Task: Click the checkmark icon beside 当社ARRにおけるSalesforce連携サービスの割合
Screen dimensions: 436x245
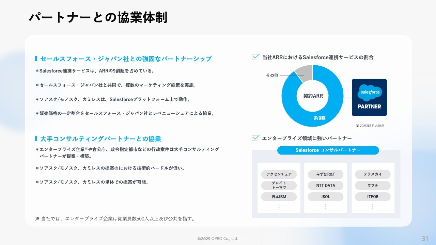Action: pos(255,56)
